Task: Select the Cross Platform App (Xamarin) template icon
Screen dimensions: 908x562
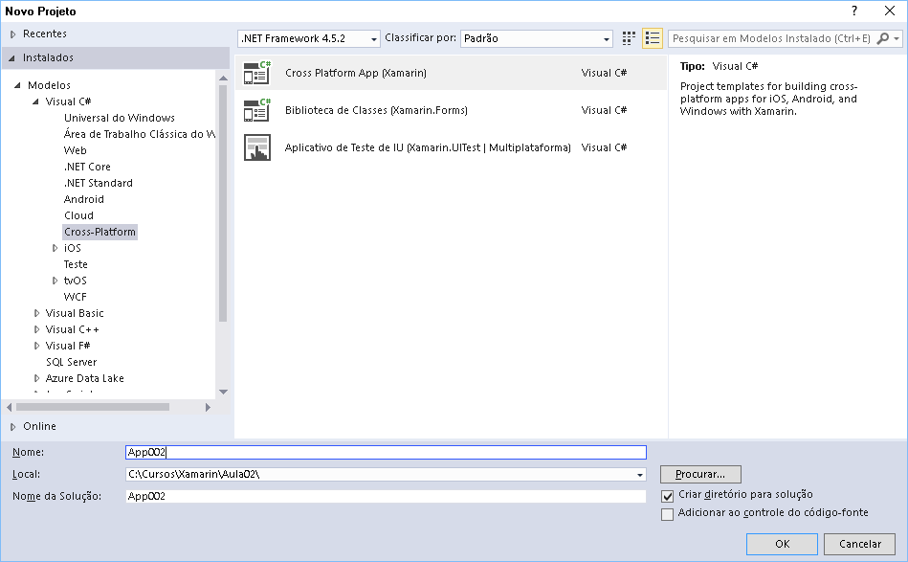Action: pyautogui.click(x=257, y=73)
